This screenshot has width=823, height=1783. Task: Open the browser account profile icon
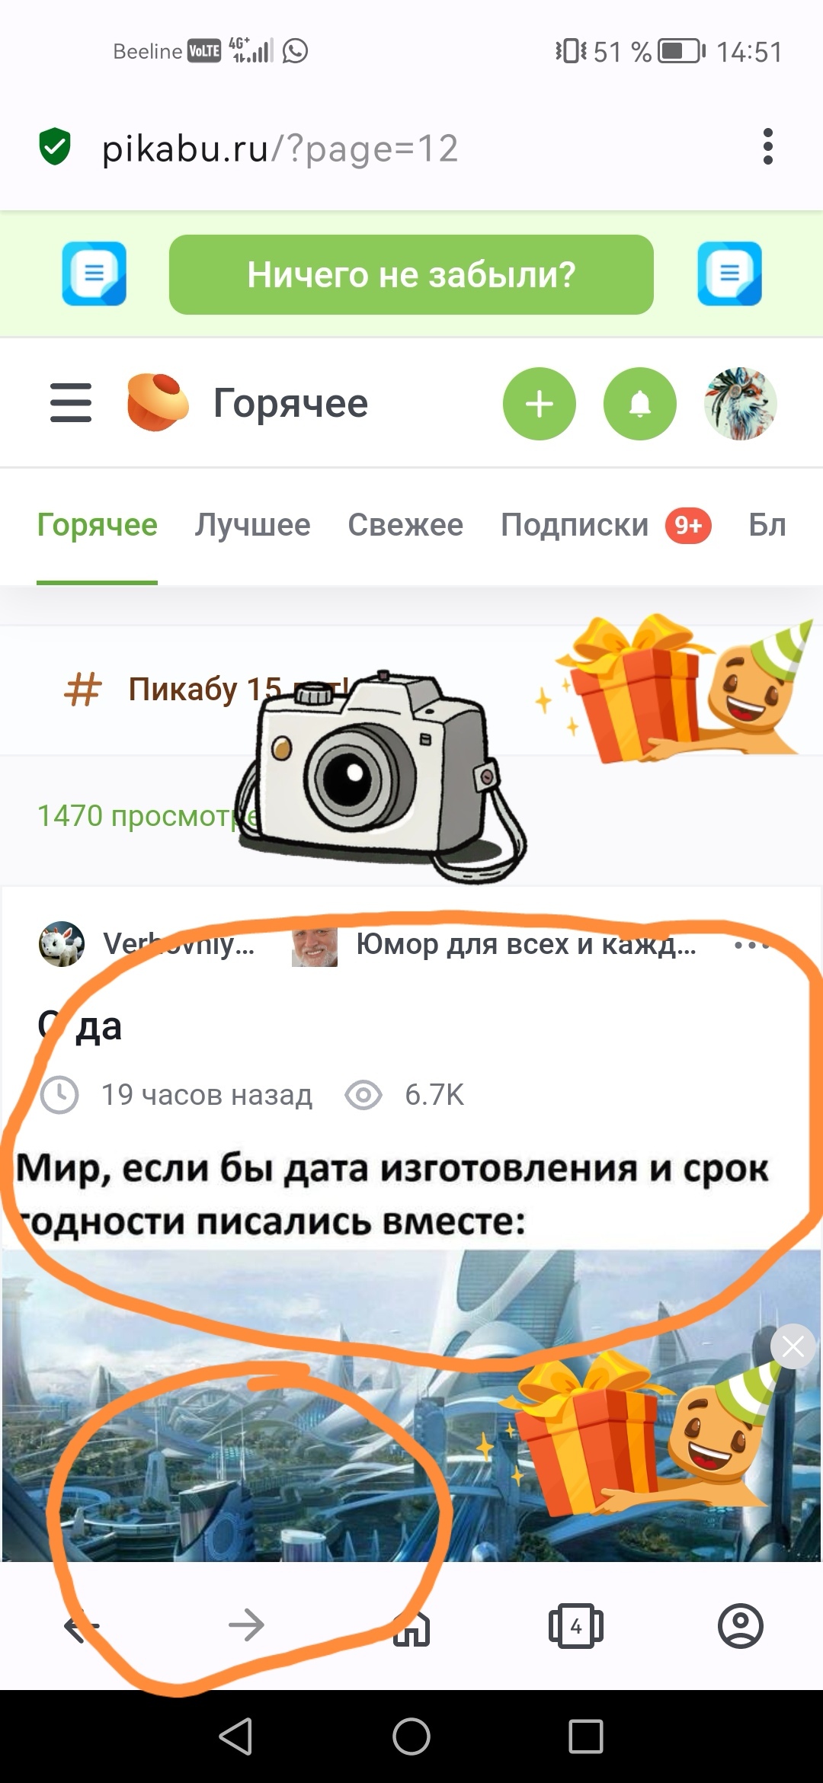tap(741, 1626)
